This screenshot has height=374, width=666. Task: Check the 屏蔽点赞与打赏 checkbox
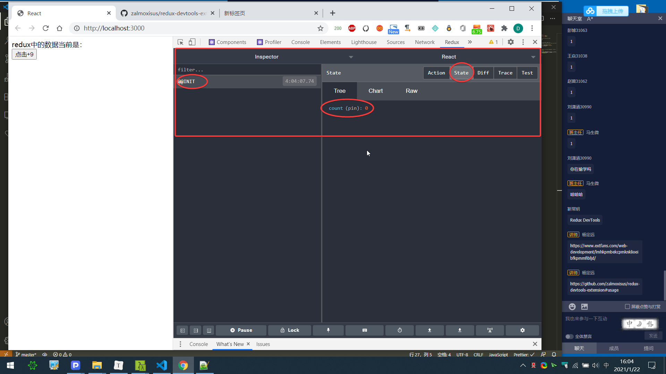pyautogui.click(x=627, y=306)
